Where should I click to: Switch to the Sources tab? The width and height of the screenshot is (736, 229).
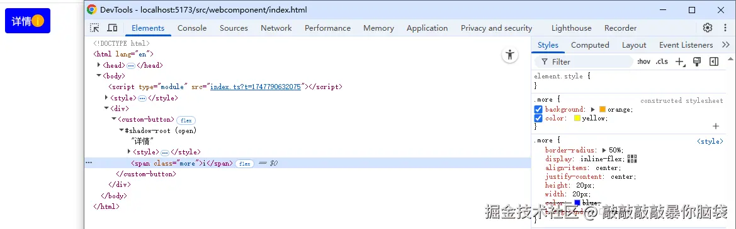tap(234, 28)
